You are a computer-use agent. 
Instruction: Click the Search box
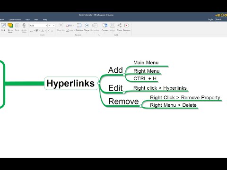[221, 19]
